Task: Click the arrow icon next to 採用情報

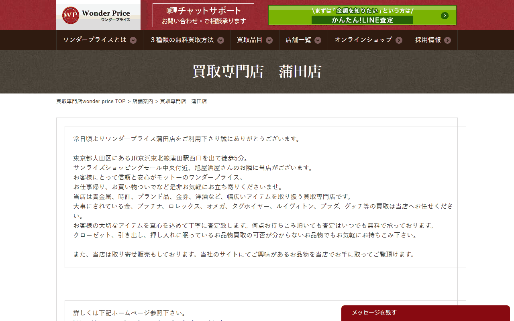Action: (448, 40)
